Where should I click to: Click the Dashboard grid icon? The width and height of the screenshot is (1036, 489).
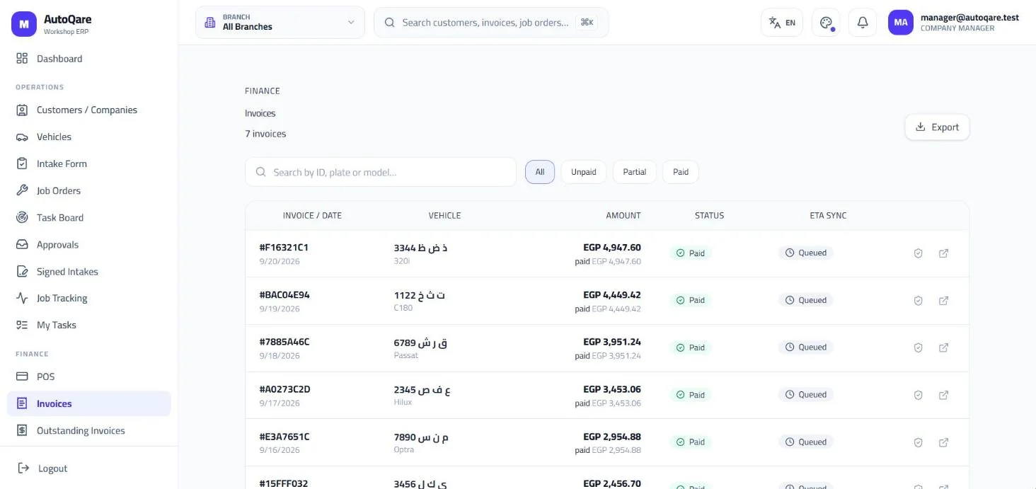point(22,59)
